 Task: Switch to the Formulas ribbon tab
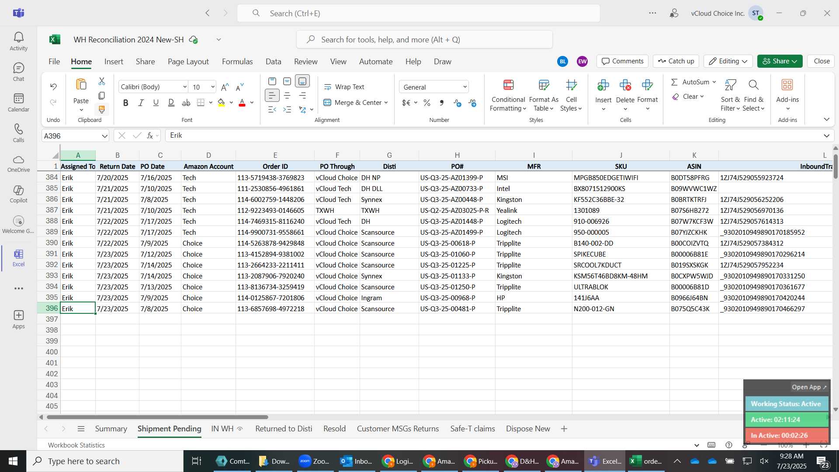(237, 62)
